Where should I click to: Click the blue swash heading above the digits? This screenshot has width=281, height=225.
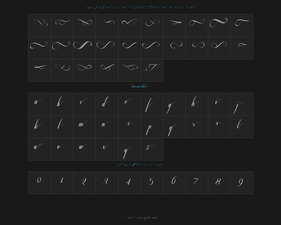coord(140,165)
